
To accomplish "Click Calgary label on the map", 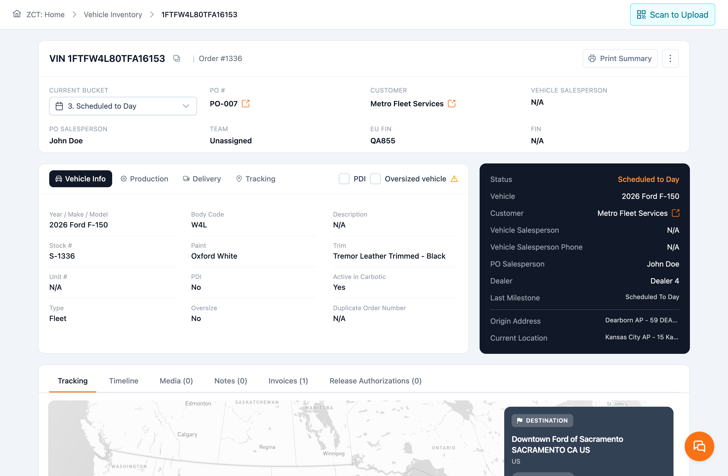I will coord(187,434).
